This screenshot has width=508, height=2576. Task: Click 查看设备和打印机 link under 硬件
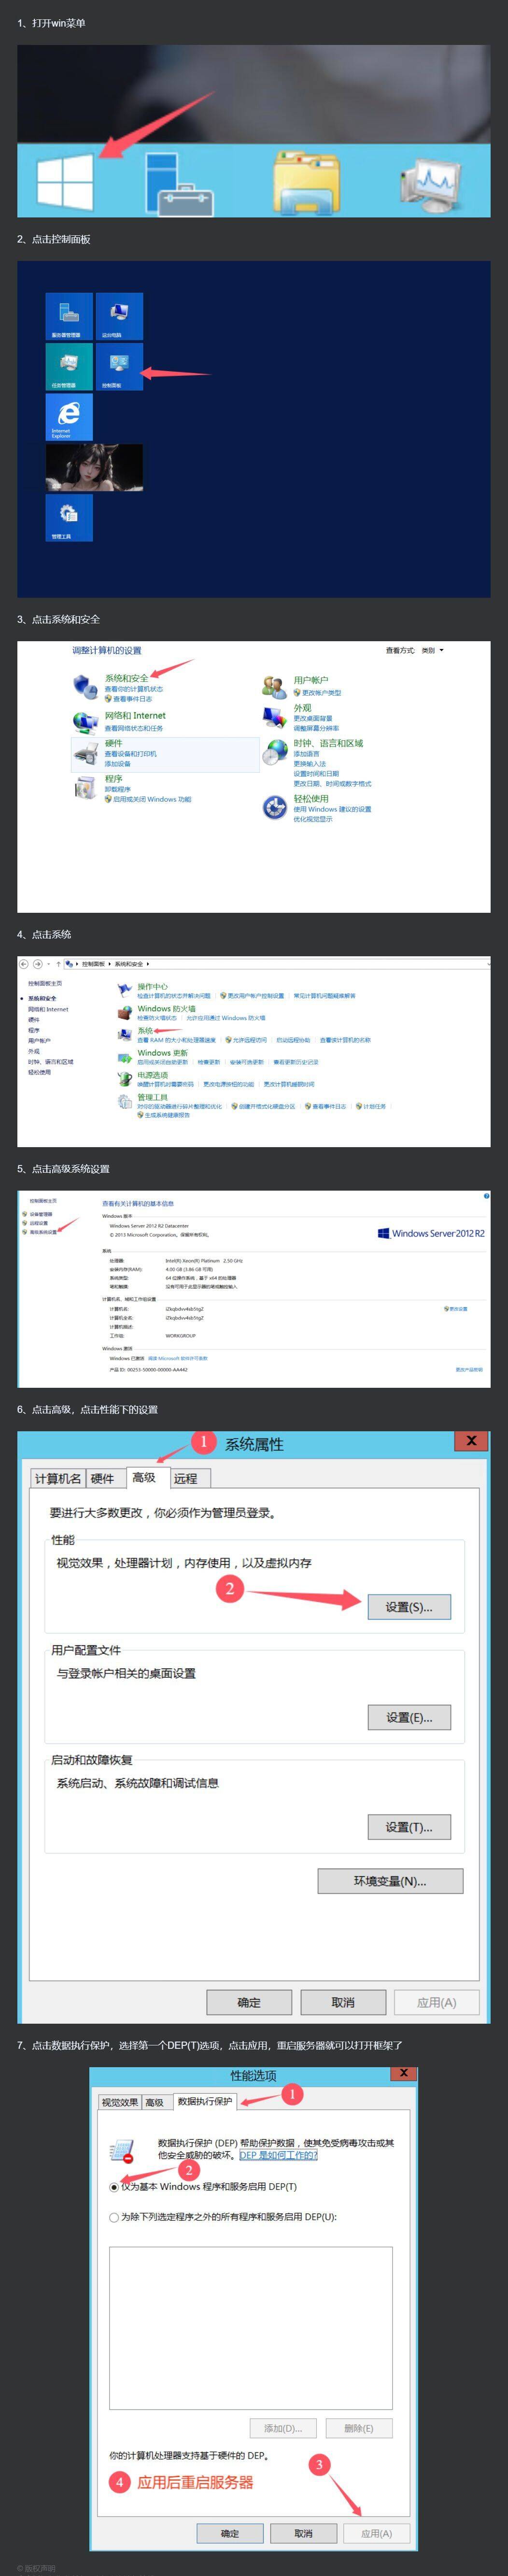131,754
